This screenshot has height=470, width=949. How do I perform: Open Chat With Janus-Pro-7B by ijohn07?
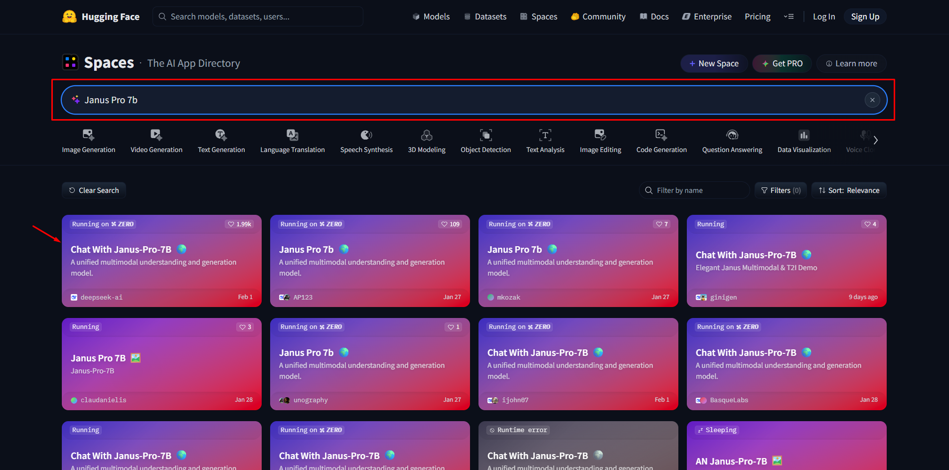pos(578,364)
